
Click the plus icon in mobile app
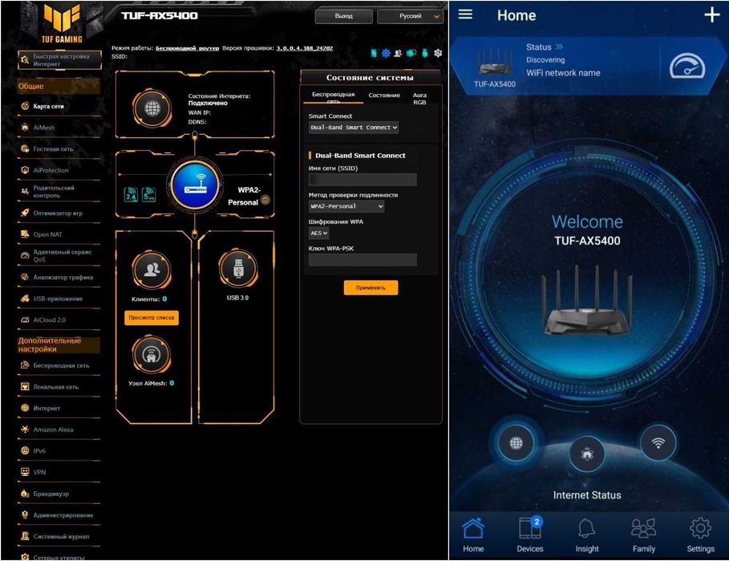click(712, 15)
